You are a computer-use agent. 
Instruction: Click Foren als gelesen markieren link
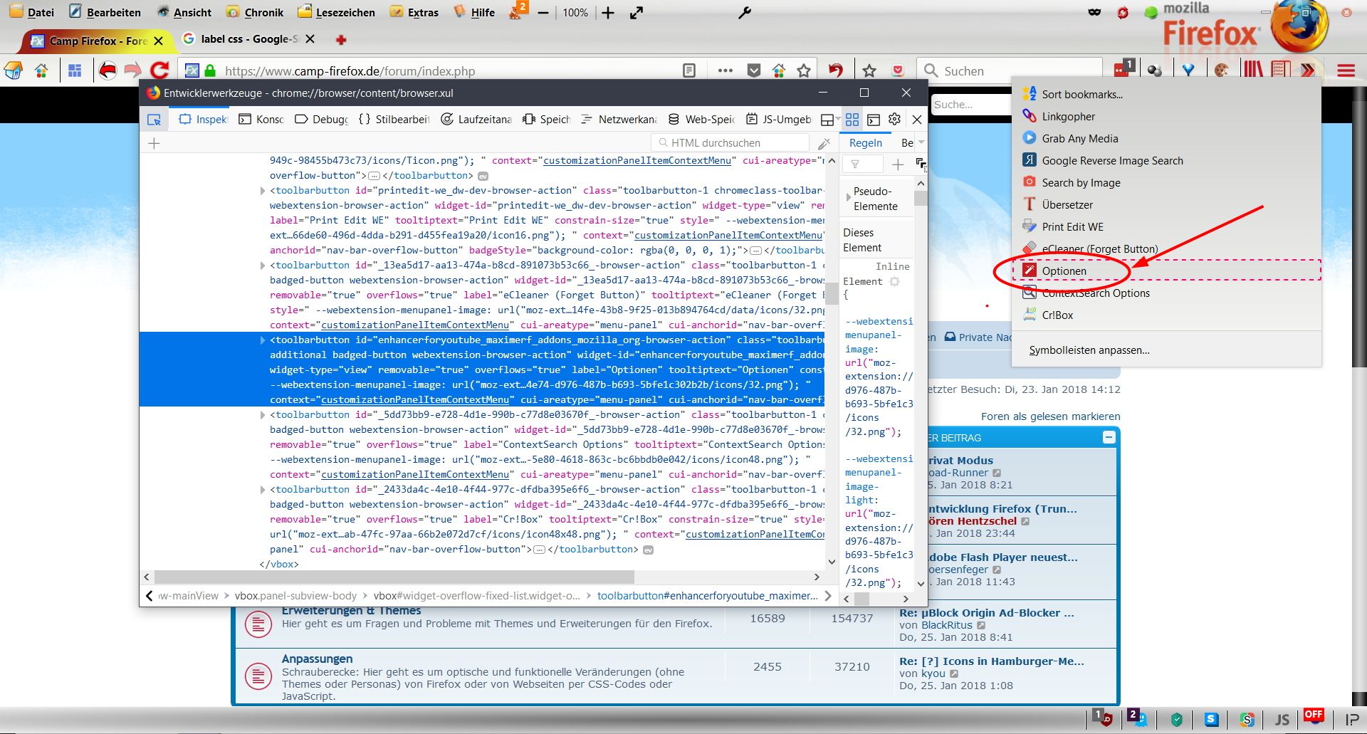1050,416
